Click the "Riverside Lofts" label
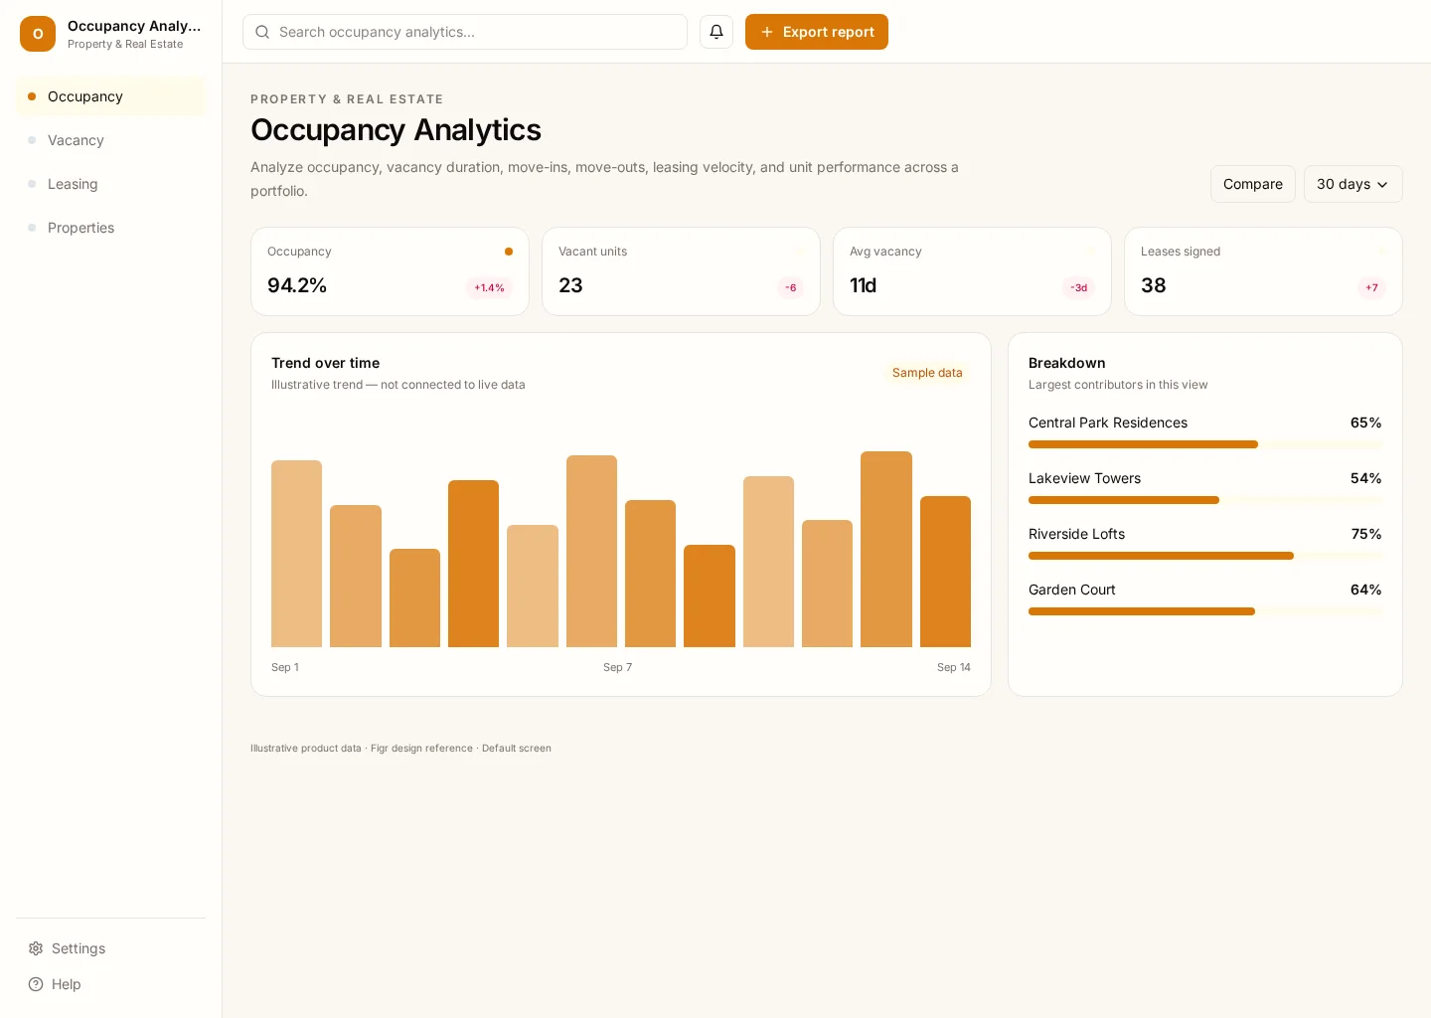 click(1076, 534)
